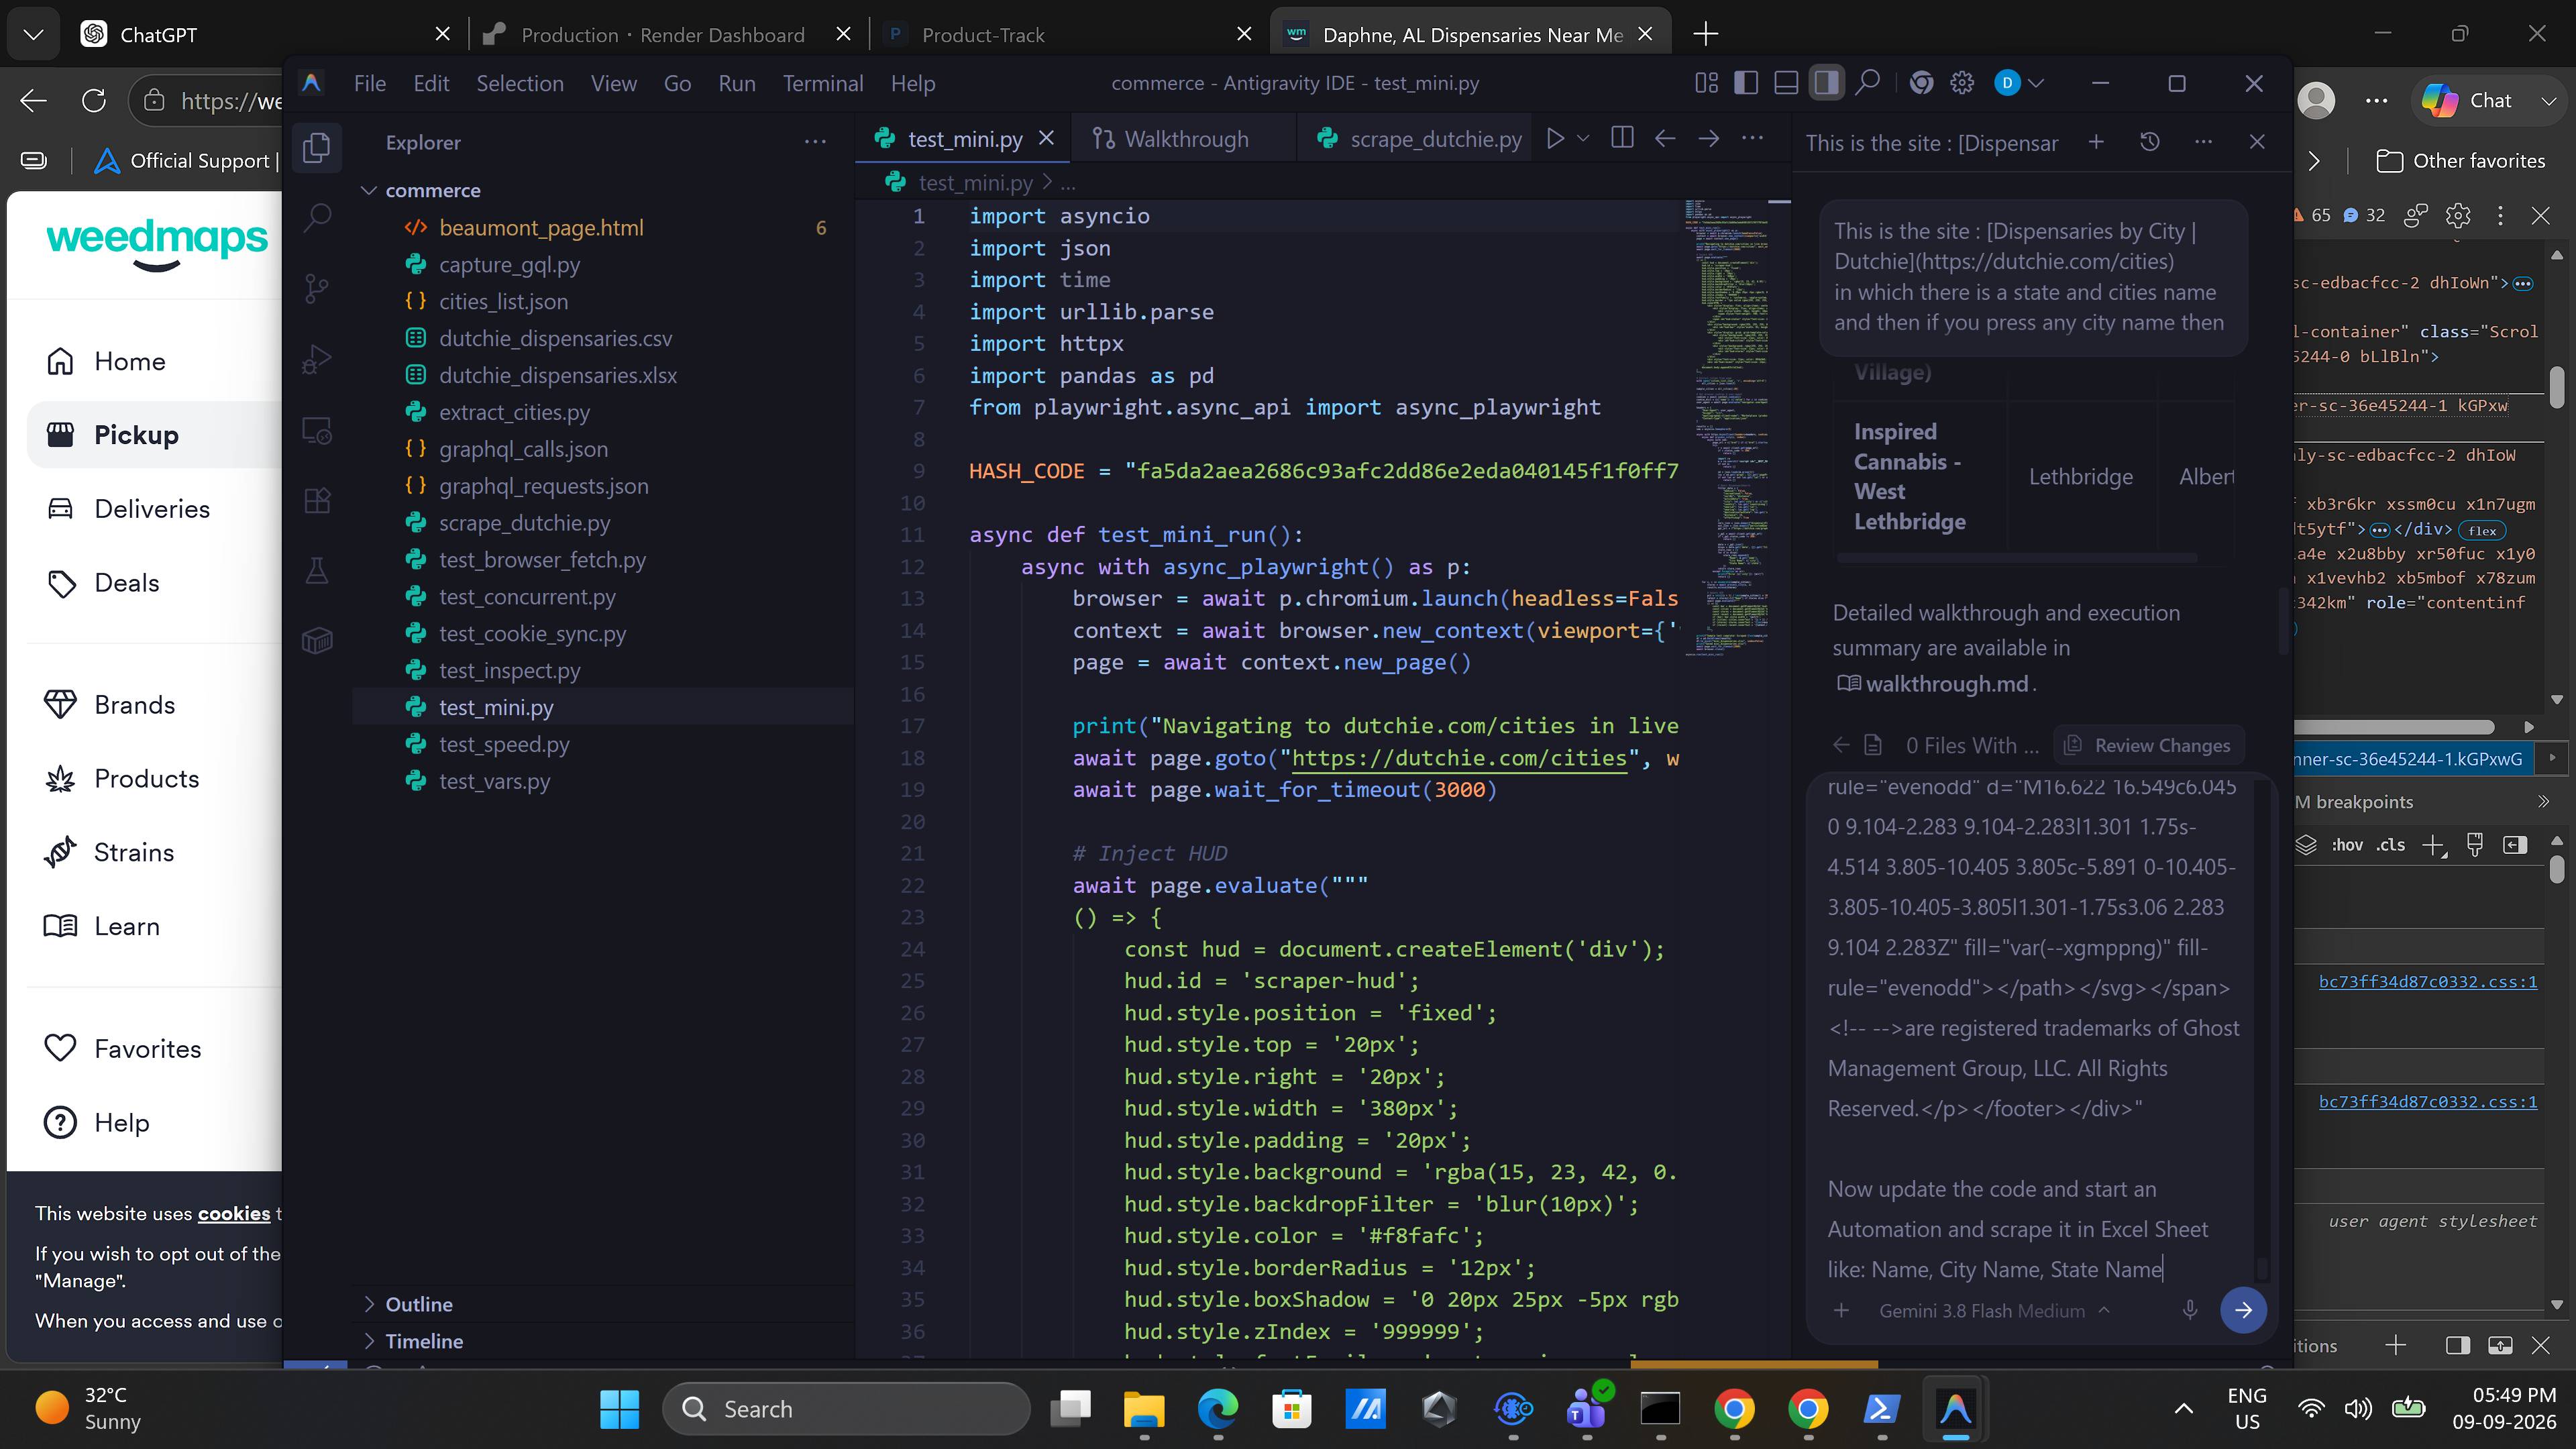Image resolution: width=2576 pixels, height=1449 pixels.
Task: Click the Run Python file play icon
Action: [1555, 138]
